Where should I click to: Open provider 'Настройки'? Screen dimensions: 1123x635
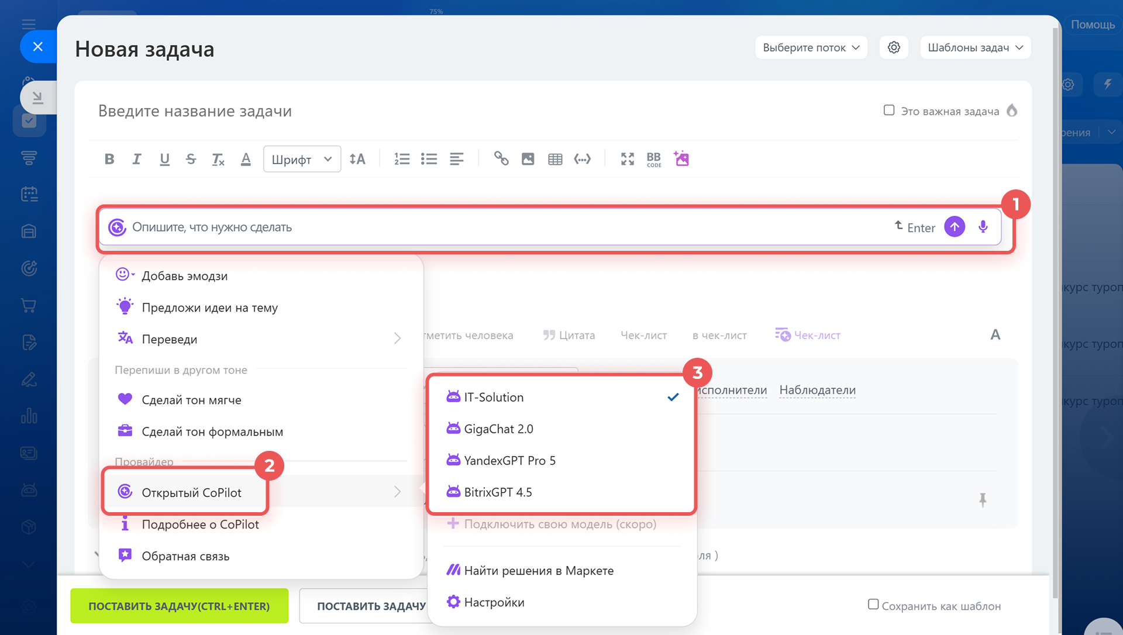(562, 602)
